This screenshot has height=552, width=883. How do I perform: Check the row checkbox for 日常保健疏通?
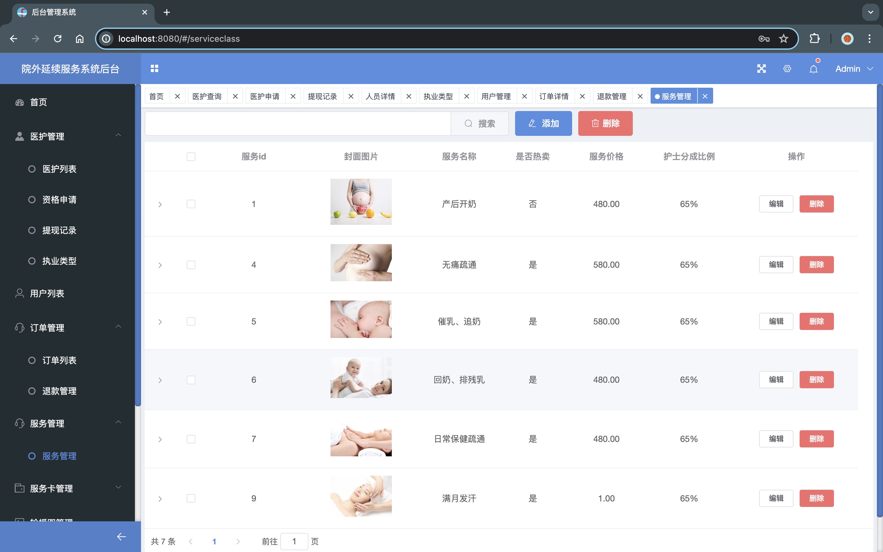pyautogui.click(x=191, y=439)
